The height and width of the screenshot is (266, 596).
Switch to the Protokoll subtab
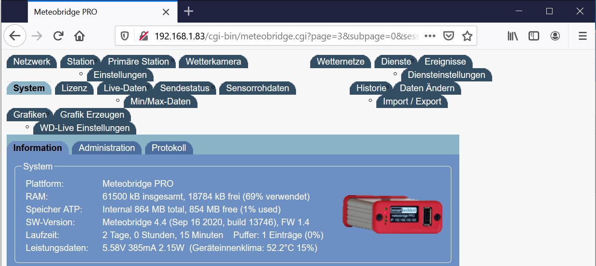[169, 148]
